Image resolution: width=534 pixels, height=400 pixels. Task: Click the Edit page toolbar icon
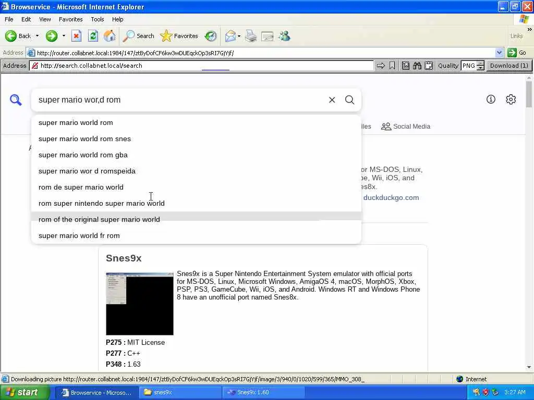[x=268, y=36]
